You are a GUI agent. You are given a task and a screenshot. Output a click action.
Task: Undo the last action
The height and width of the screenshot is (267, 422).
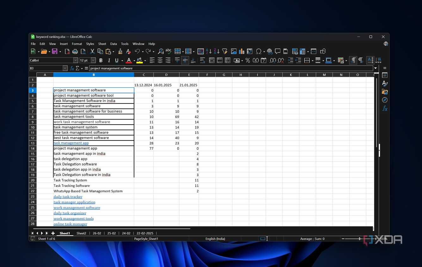[137, 51]
